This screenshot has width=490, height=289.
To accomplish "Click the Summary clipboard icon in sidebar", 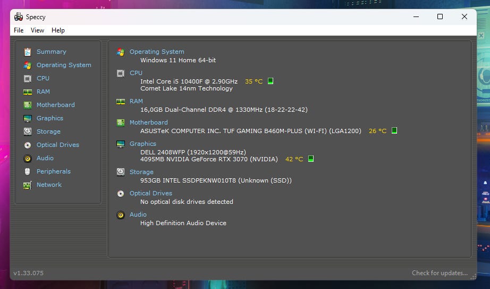I will click(28, 52).
